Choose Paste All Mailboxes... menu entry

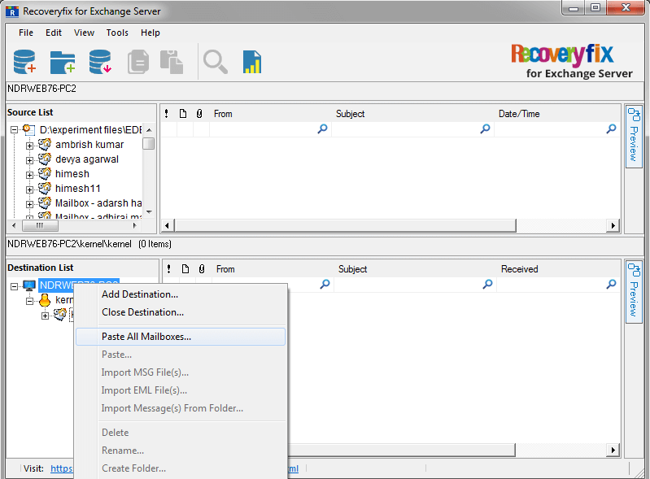[x=181, y=337]
